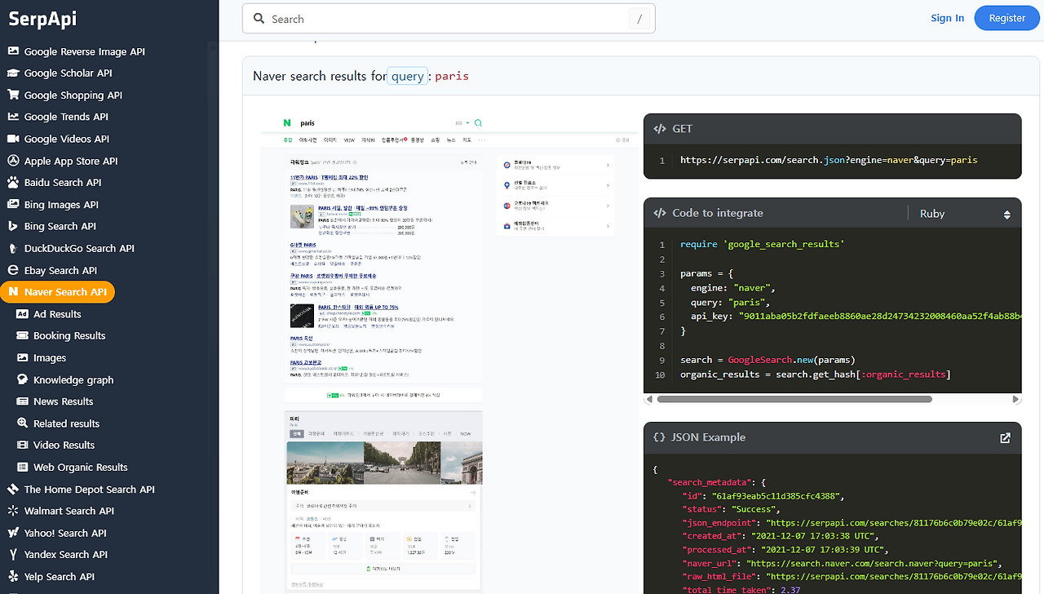Click the Sign In link
The height and width of the screenshot is (594, 1044).
(x=947, y=18)
